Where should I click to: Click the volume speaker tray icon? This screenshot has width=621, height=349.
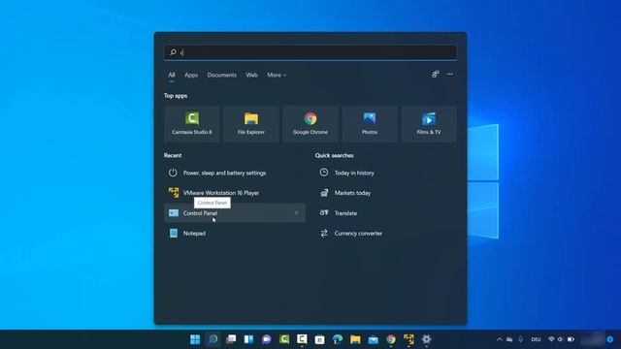(x=561, y=339)
